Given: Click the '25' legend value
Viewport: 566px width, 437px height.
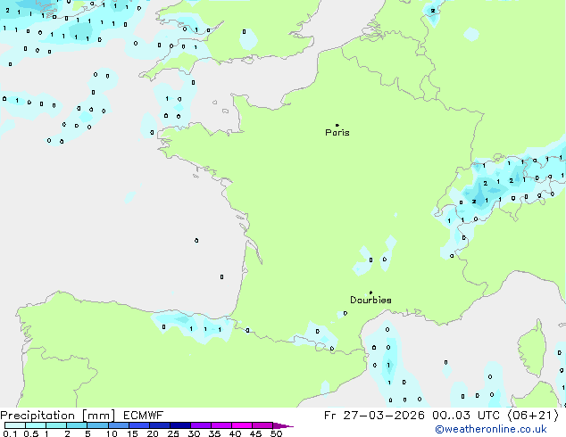Looking at the screenshot, I should pos(173,433).
